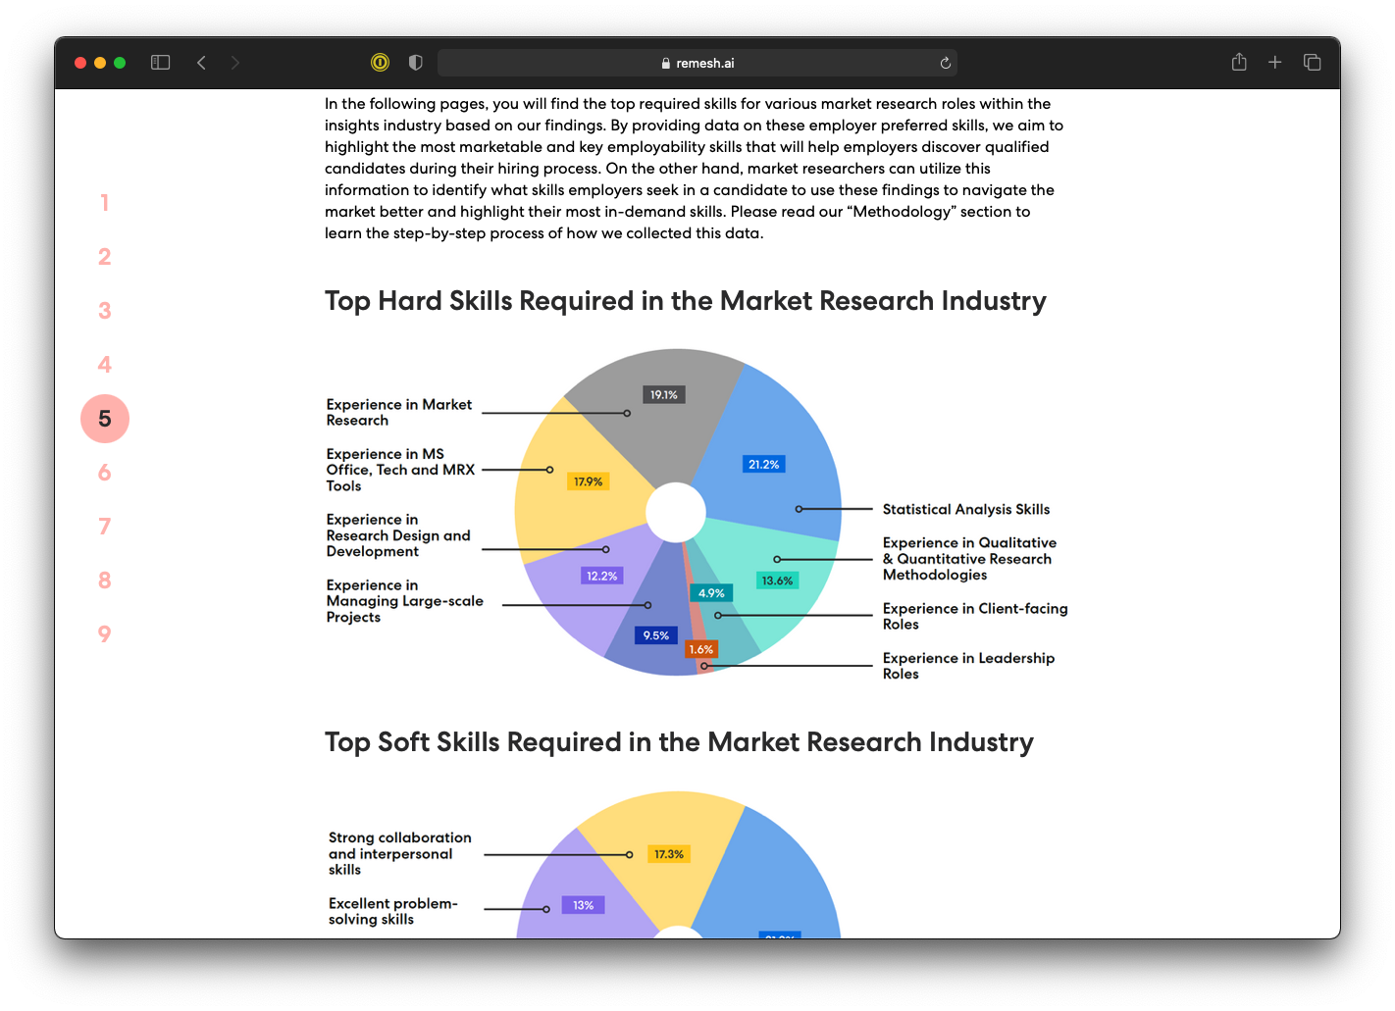1395x1011 pixels.
Task: Go forward with the right chevron
Action: (x=235, y=63)
